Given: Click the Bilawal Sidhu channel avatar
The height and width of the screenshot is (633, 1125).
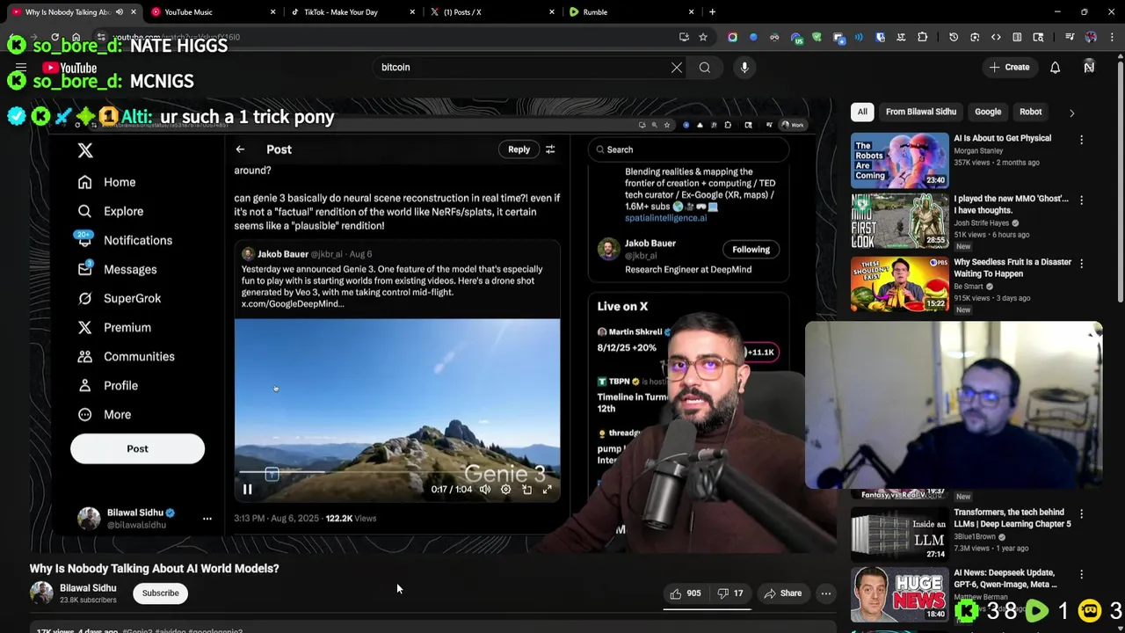Looking at the screenshot, I should tap(41, 593).
